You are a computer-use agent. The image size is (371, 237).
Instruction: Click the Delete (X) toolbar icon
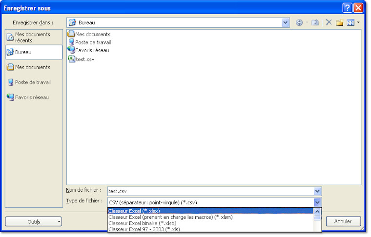(x=329, y=22)
